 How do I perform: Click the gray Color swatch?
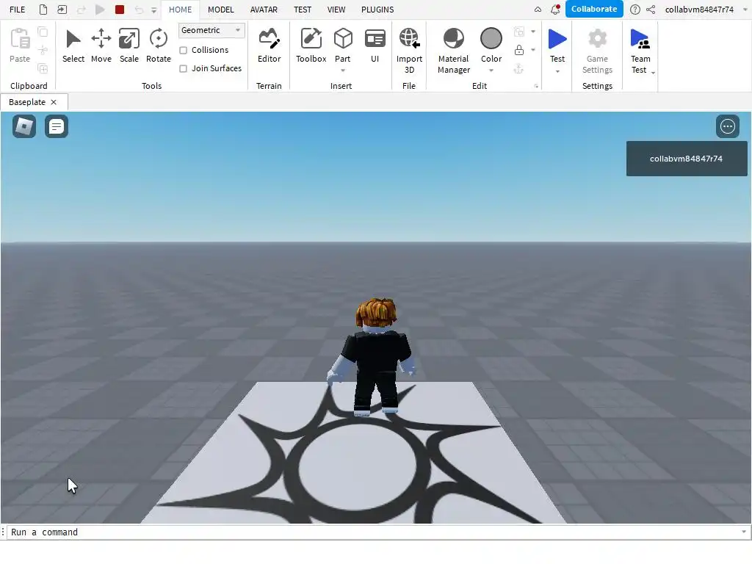click(x=491, y=38)
